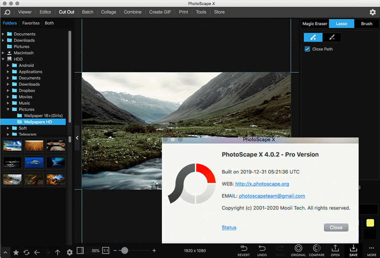Go back with left arrow icon
The height and width of the screenshot is (258, 380).
[x=37, y=252]
